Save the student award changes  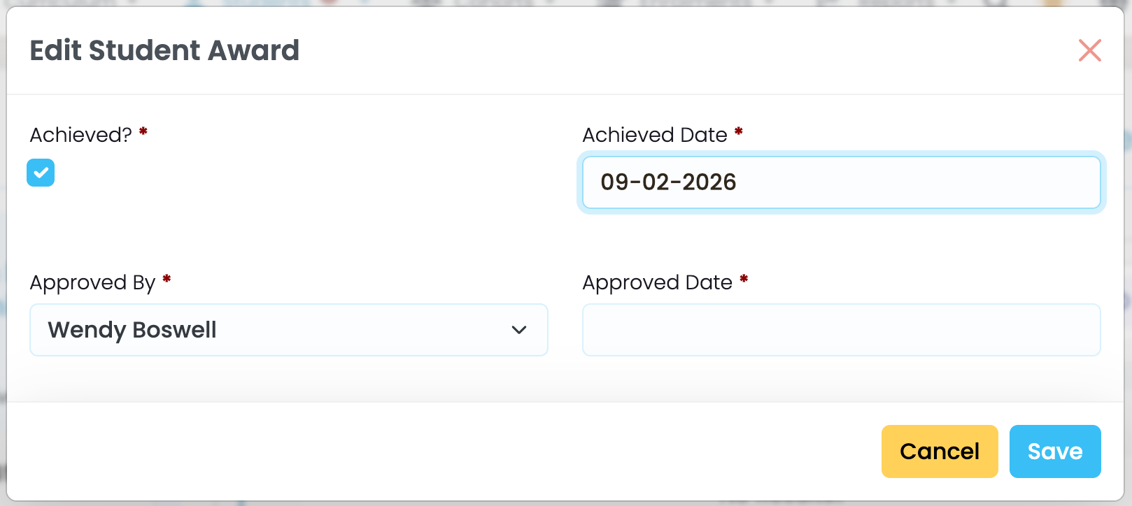1054,451
